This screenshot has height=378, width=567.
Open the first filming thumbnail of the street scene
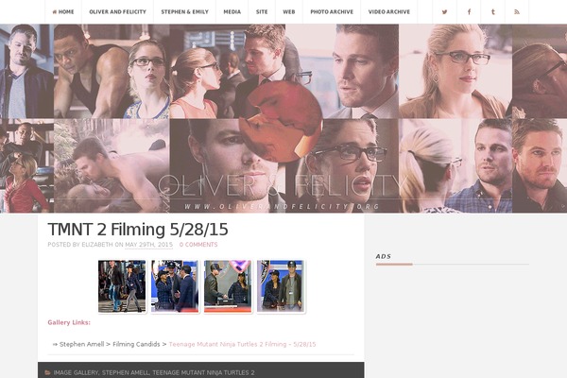tap(122, 286)
